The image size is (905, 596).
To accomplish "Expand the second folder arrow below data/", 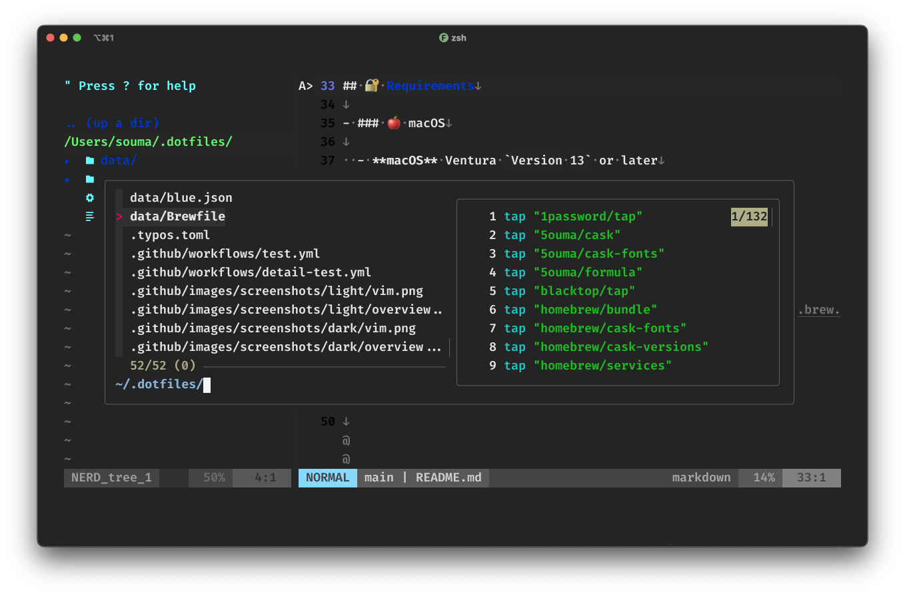I will point(67,179).
